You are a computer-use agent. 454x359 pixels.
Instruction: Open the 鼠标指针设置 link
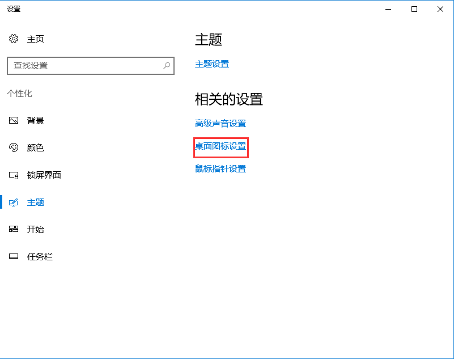point(220,169)
